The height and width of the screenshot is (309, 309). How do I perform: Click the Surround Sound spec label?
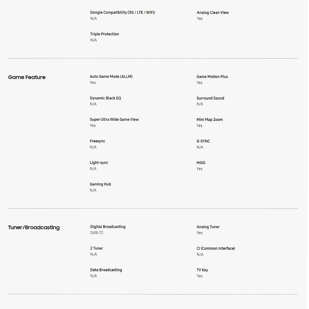pos(210,98)
